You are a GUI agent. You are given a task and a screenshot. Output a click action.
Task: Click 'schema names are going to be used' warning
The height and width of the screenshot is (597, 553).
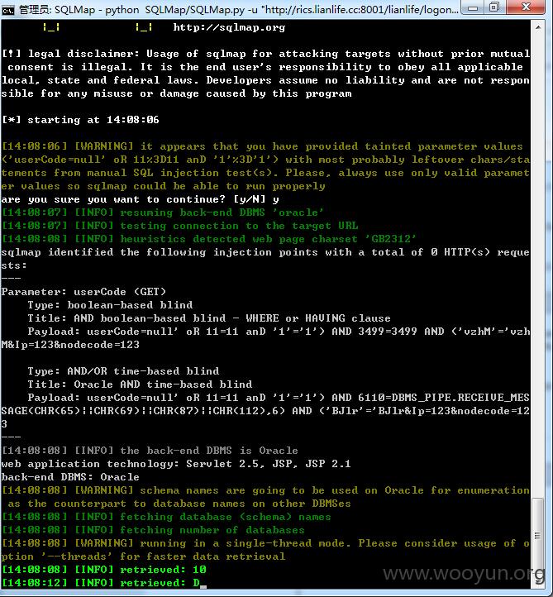pos(265,490)
